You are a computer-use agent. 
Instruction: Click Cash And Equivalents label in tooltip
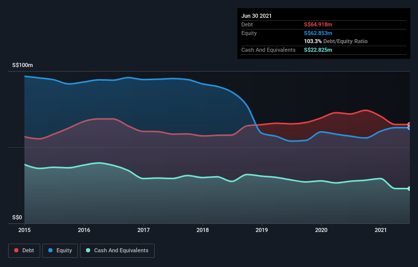[x=268, y=50]
